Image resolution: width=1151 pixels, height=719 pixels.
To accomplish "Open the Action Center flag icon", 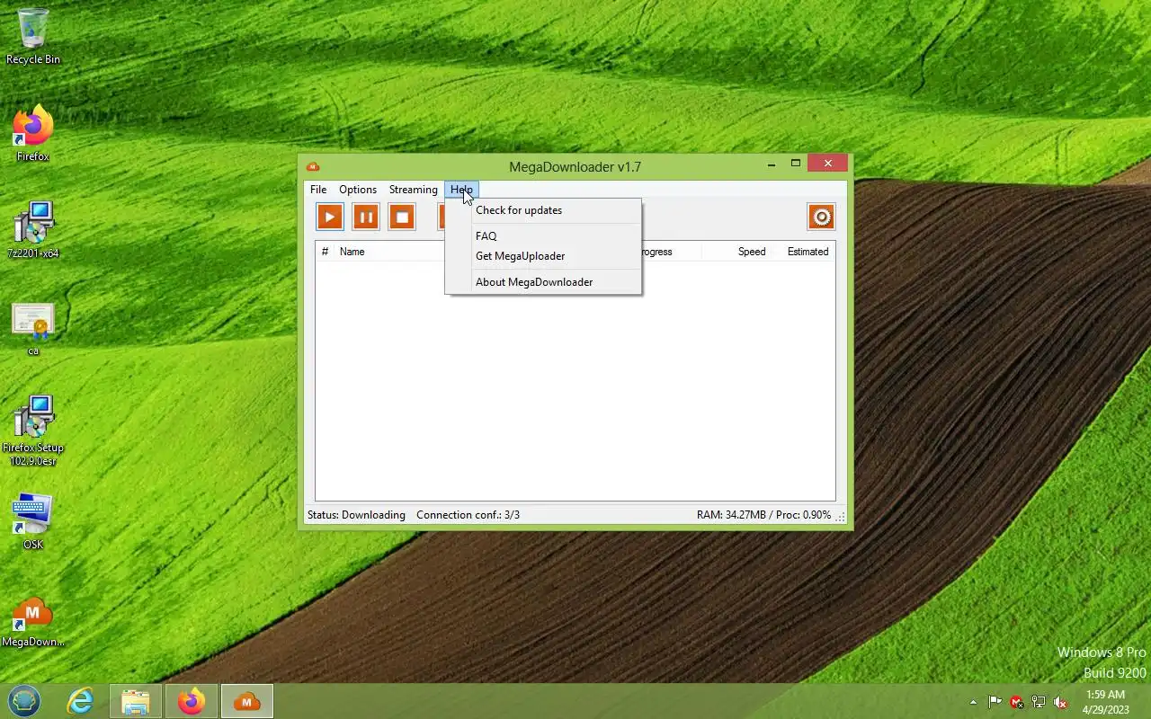I will click(x=995, y=702).
